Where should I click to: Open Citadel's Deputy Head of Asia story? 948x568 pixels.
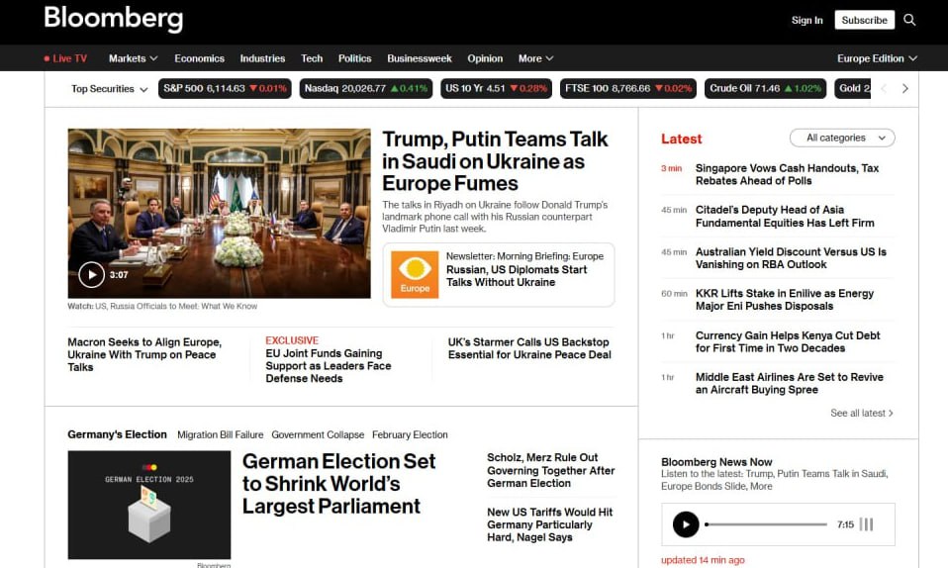785,216
